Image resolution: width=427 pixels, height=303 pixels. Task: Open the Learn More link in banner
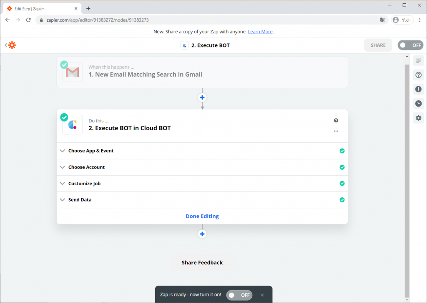tap(260, 32)
